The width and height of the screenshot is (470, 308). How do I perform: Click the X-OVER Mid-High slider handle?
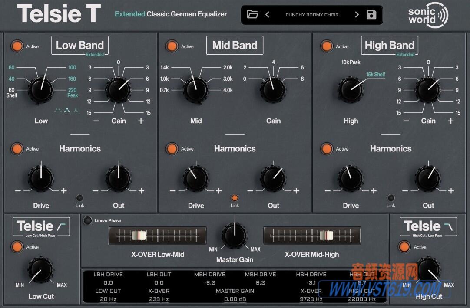click(326, 235)
